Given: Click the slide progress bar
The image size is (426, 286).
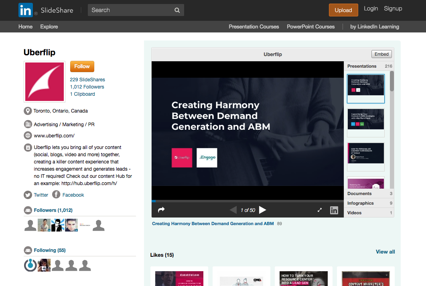Looking at the screenshot, I should pos(247,201).
